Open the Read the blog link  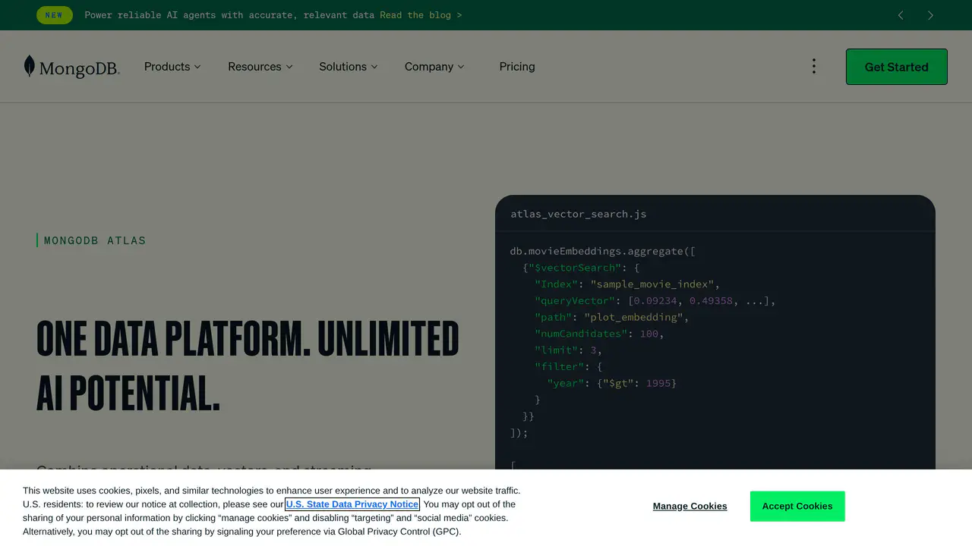pyautogui.click(x=421, y=15)
